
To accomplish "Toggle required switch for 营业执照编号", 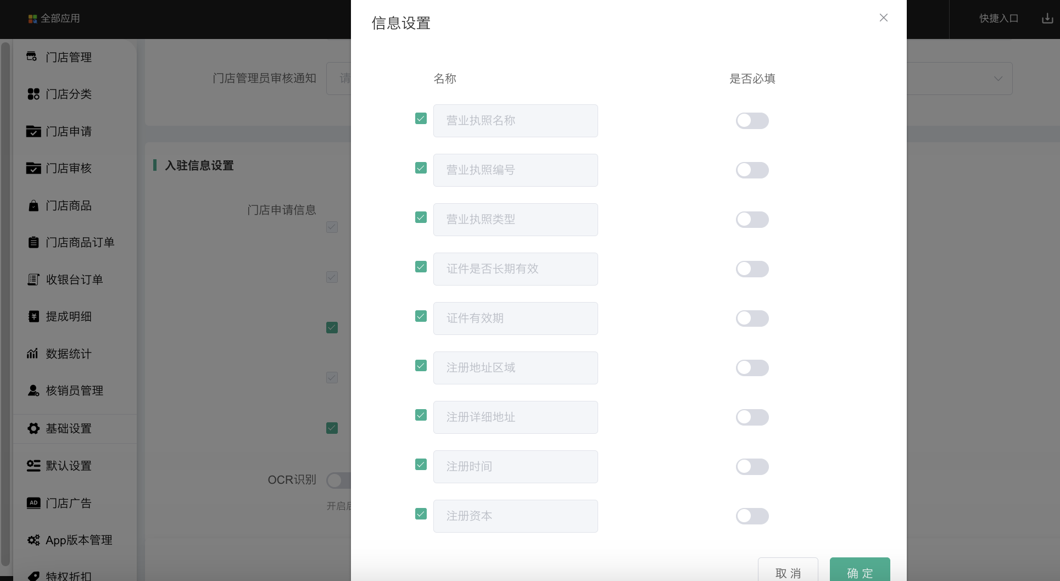I will click(x=752, y=170).
